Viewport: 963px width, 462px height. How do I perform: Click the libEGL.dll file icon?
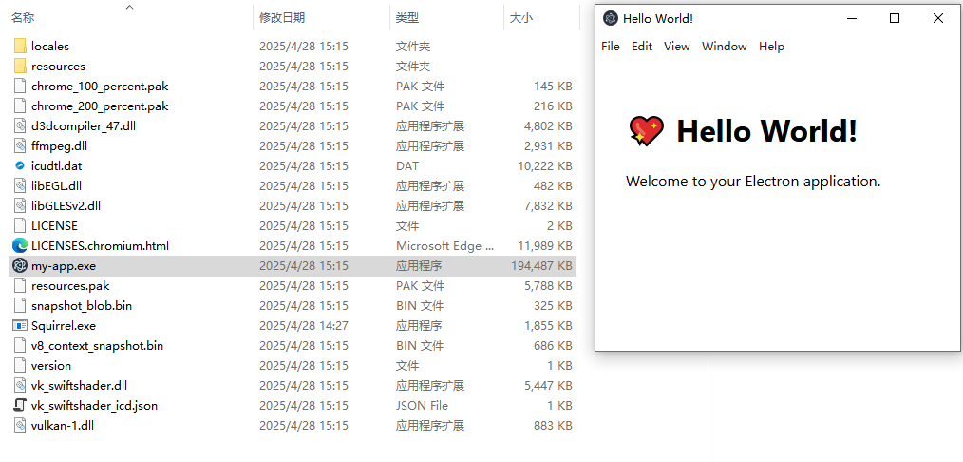tap(20, 185)
